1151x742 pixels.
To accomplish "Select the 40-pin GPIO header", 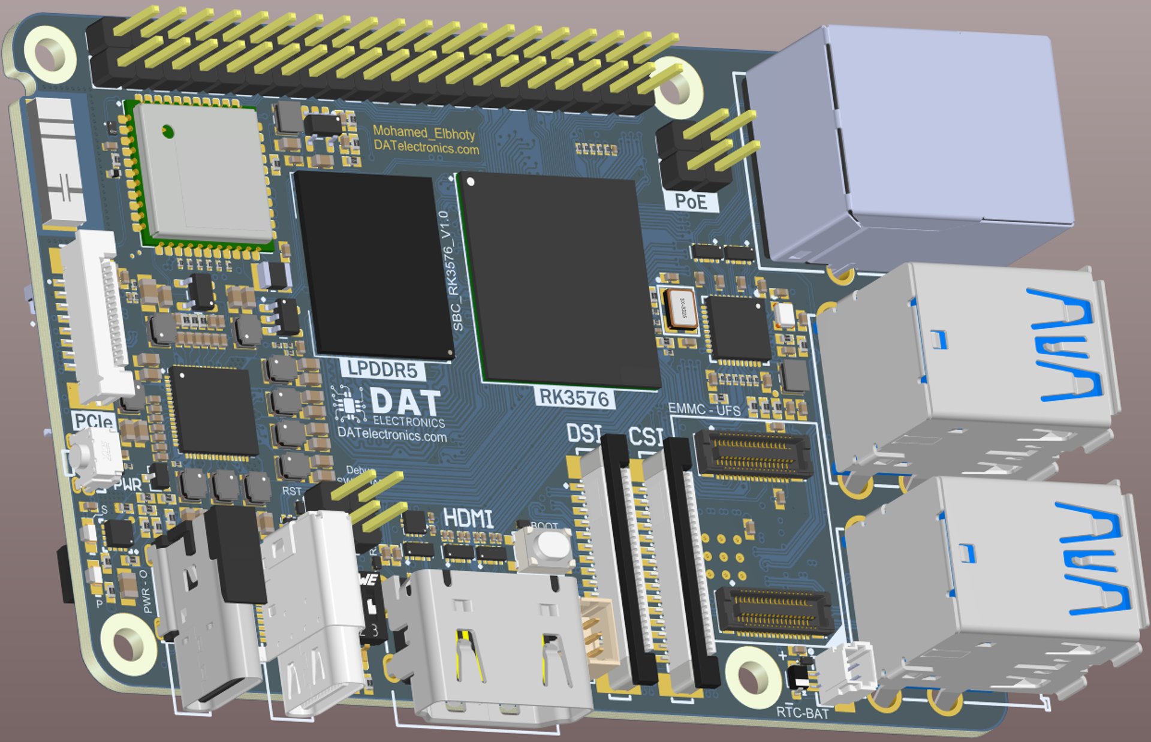I will [x=384, y=66].
